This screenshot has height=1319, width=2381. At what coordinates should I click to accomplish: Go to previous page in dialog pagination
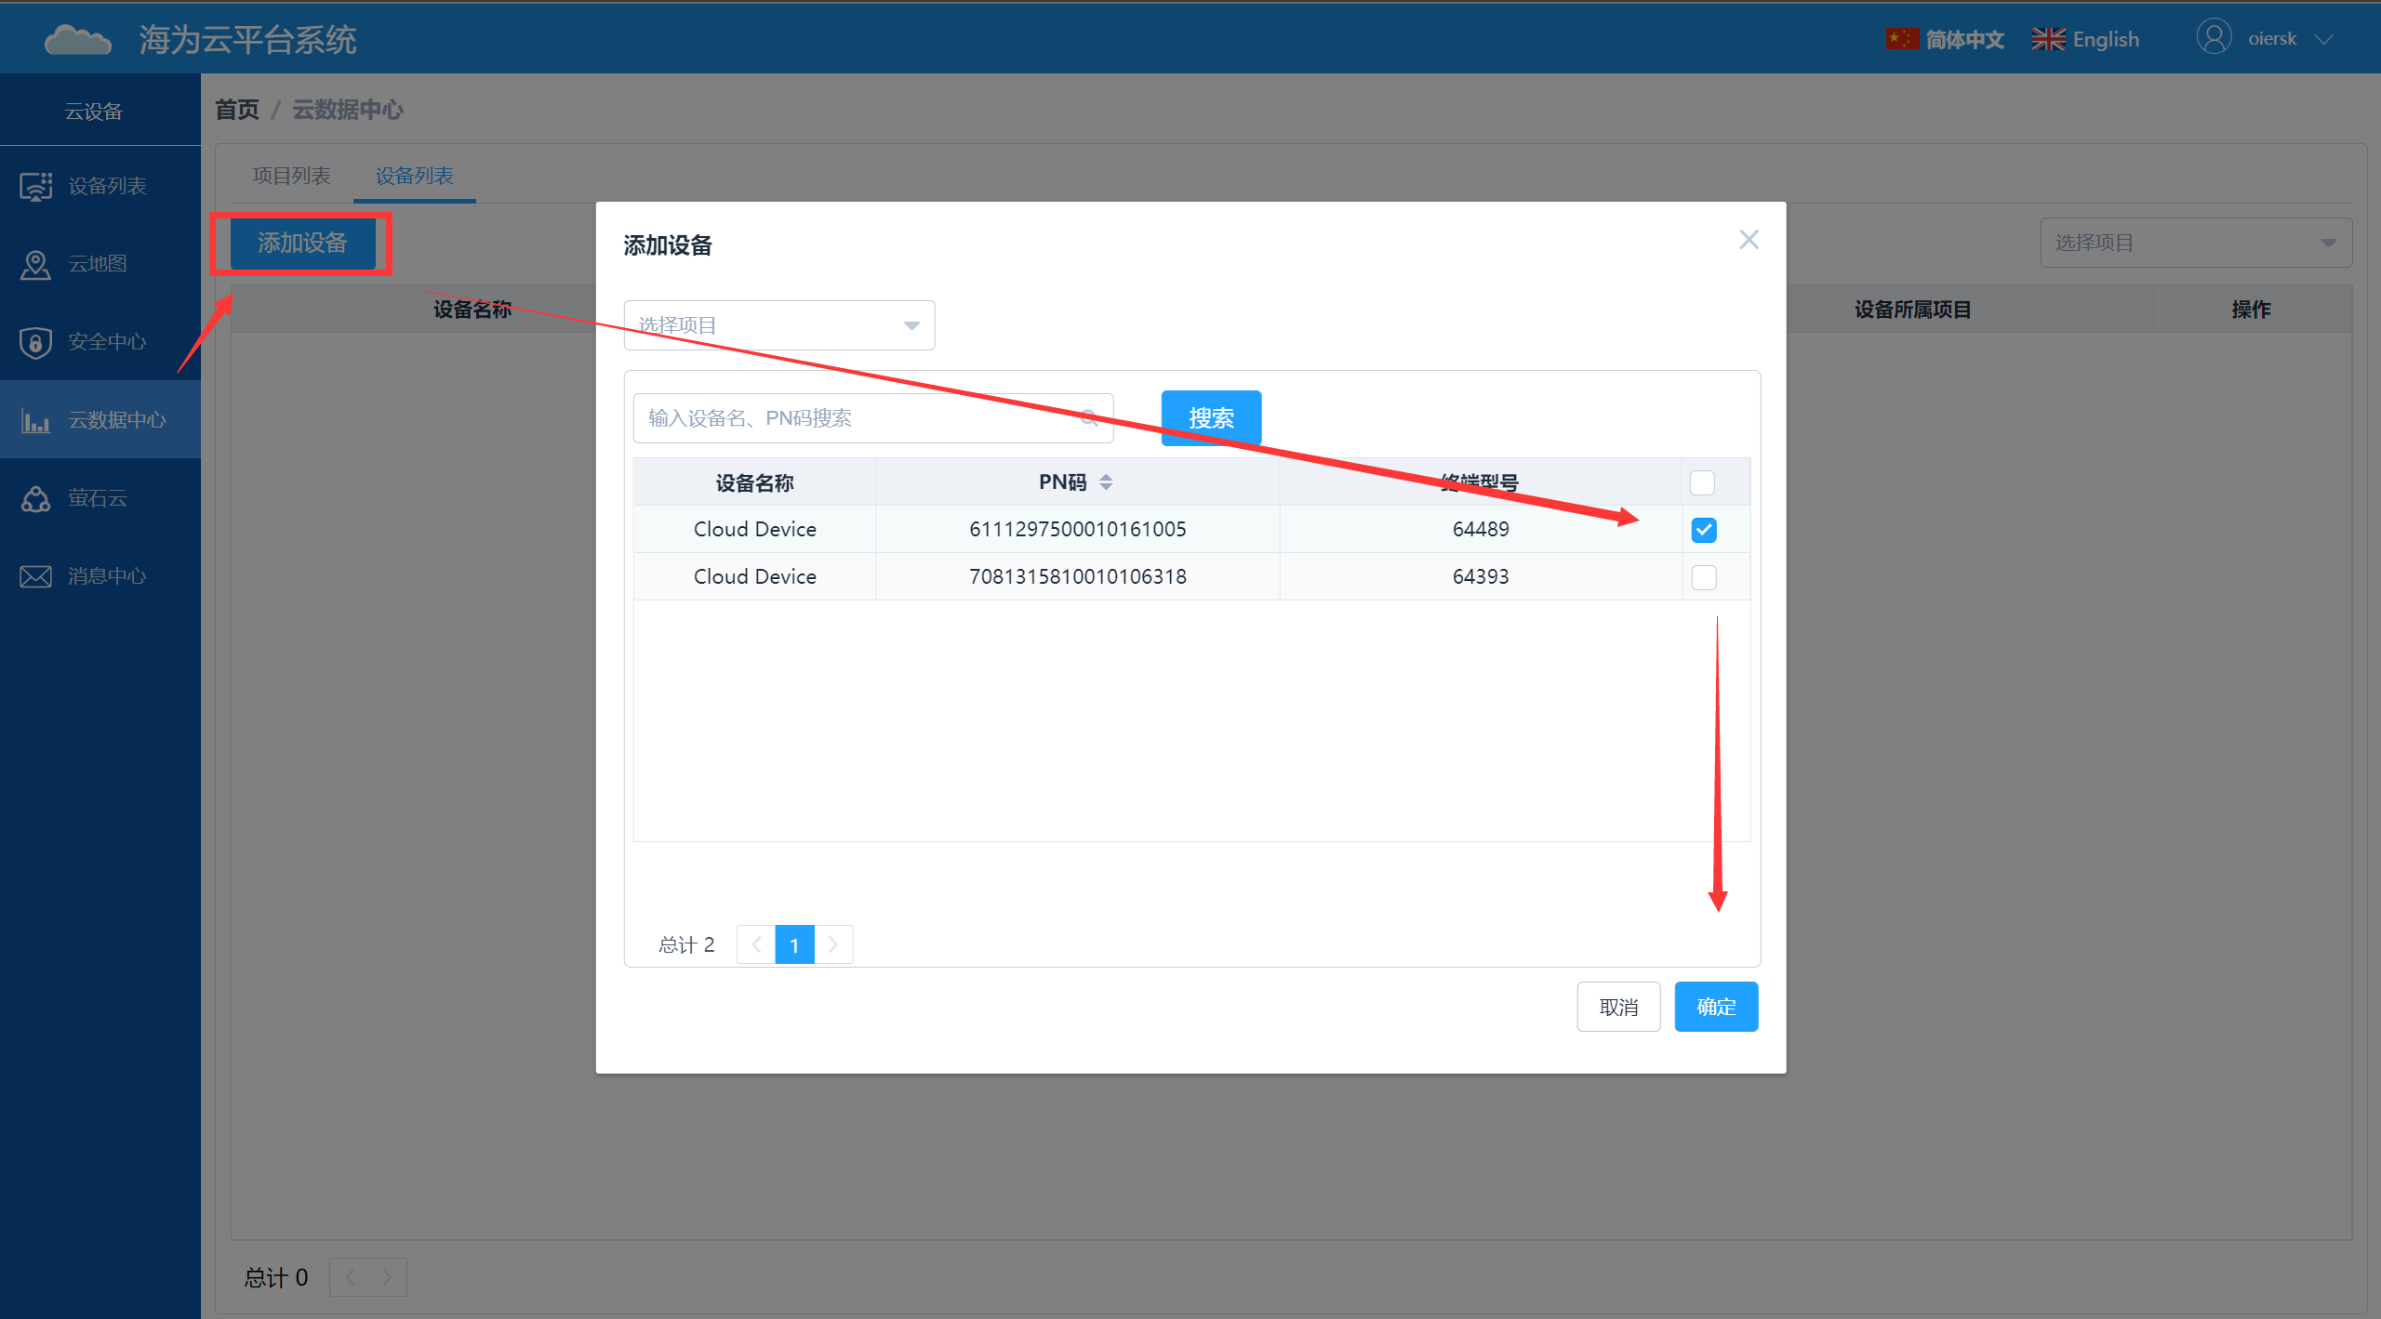coord(756,944)
